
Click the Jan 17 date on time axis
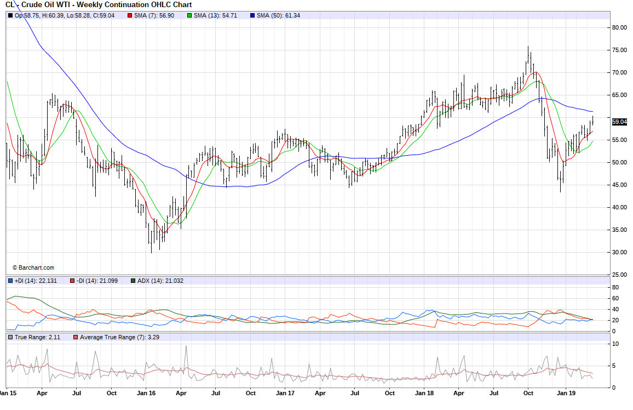(x=285, y=393)
